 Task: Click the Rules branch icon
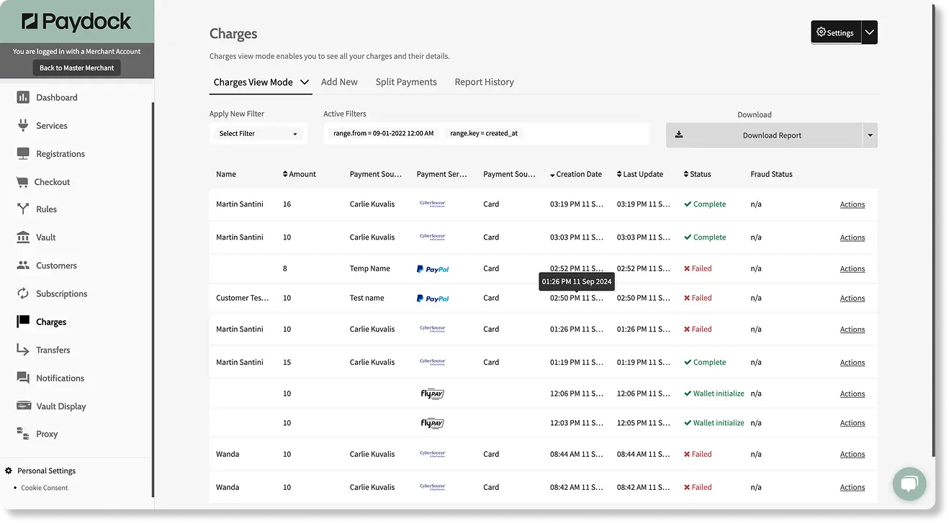[23, 209]
